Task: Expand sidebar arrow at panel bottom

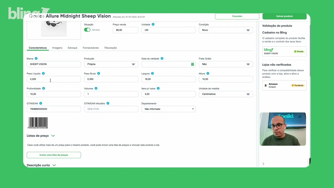Action: [x=263, y=164]
